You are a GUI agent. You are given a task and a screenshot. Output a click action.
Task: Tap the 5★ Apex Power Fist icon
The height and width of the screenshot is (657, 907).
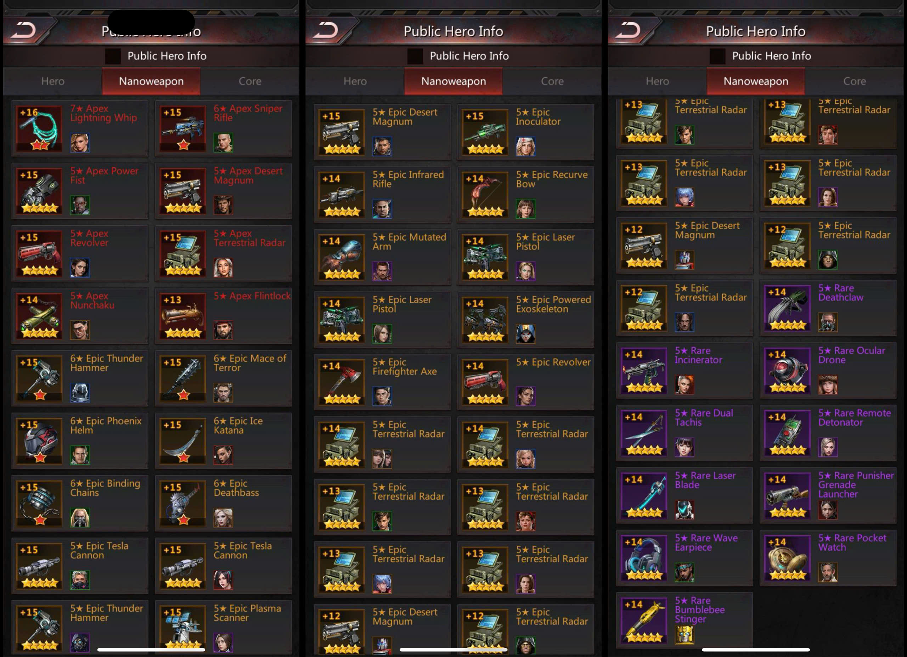pos(39,191)
